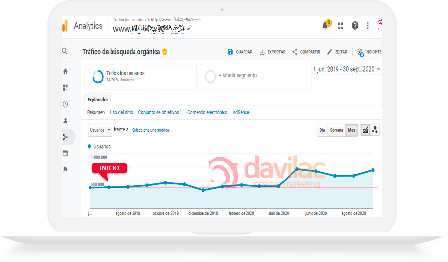Click the x-axis label agosto de 2019
448x262 pixels.
pyautogui.click(x=128, y=213)
